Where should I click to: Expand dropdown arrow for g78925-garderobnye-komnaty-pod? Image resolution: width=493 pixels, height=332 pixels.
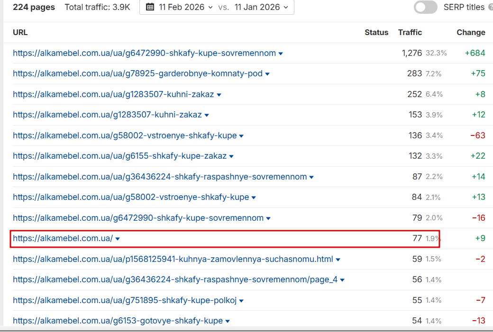(x=267, y=74)
